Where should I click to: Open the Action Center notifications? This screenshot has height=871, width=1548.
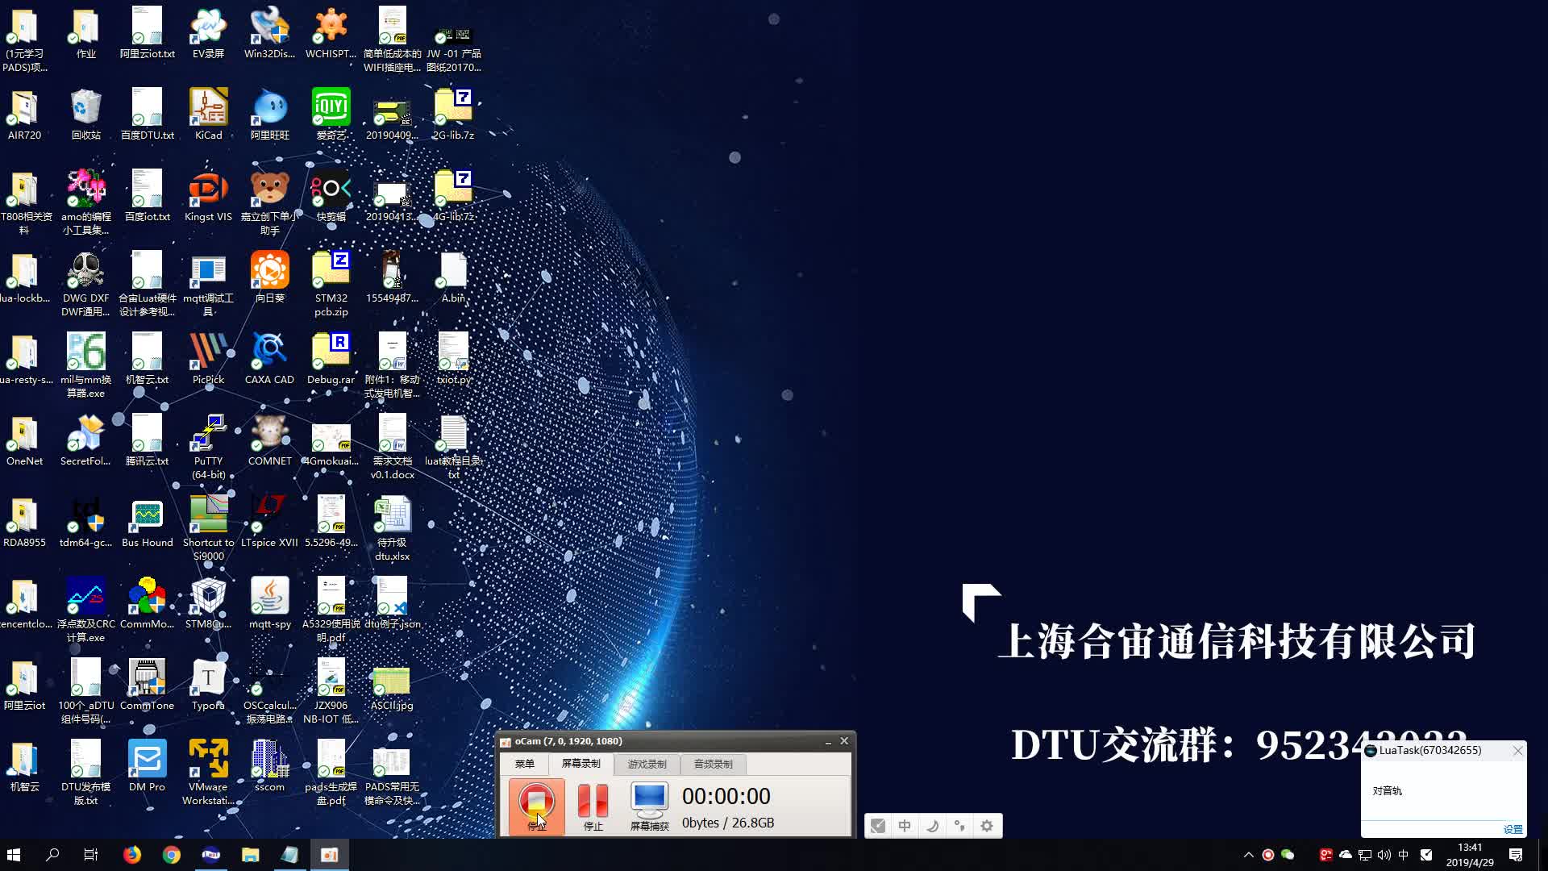1516,855
